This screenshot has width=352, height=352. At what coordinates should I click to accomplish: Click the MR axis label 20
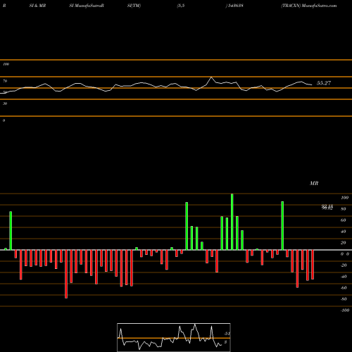coord(344,243)
